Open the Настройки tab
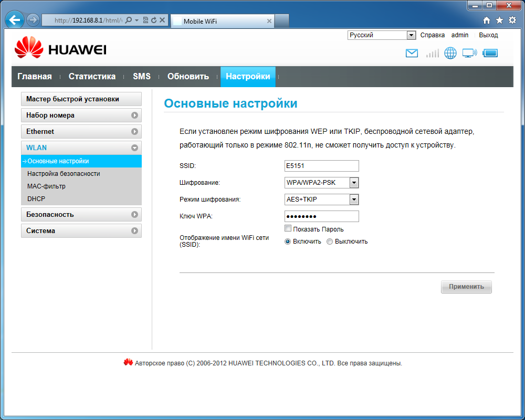The image size is (525, 420). (248, 77)
